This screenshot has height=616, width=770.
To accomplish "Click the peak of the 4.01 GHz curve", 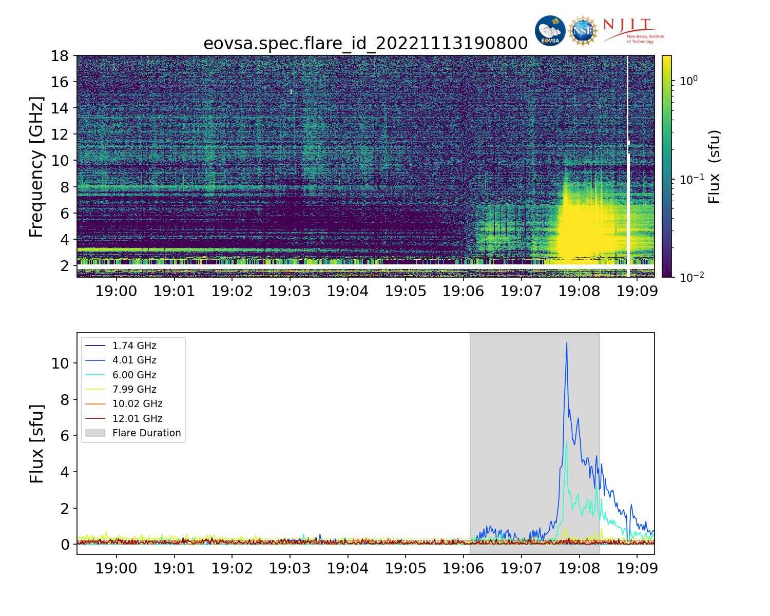I will [x=567, y=343].
